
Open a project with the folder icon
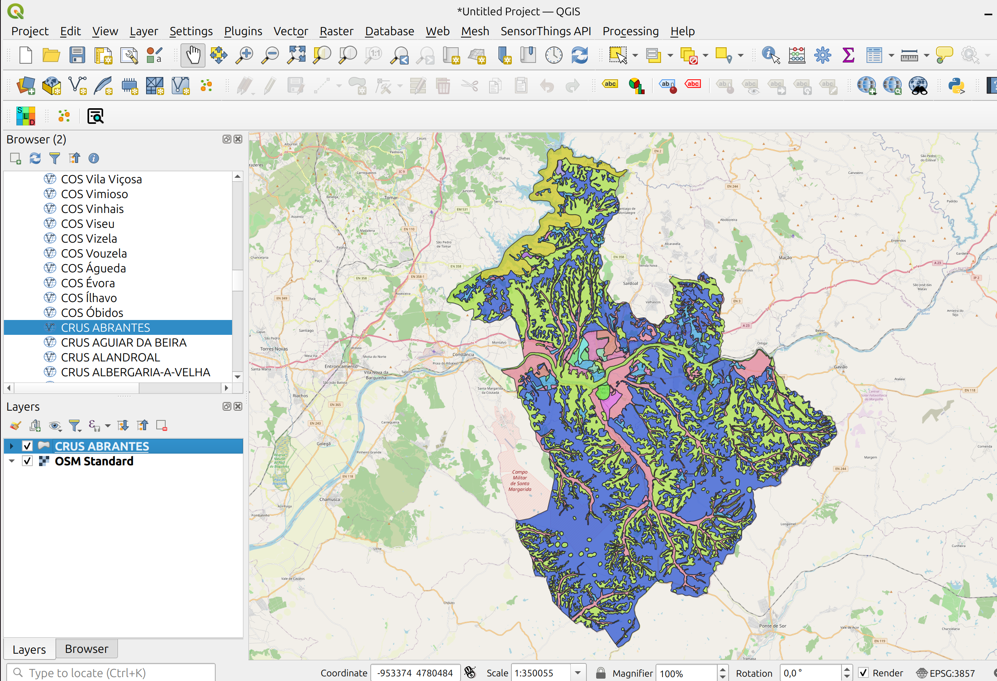52,55
